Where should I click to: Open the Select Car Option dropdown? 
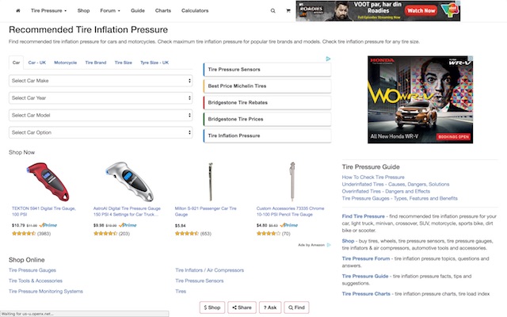pos(101,132)
